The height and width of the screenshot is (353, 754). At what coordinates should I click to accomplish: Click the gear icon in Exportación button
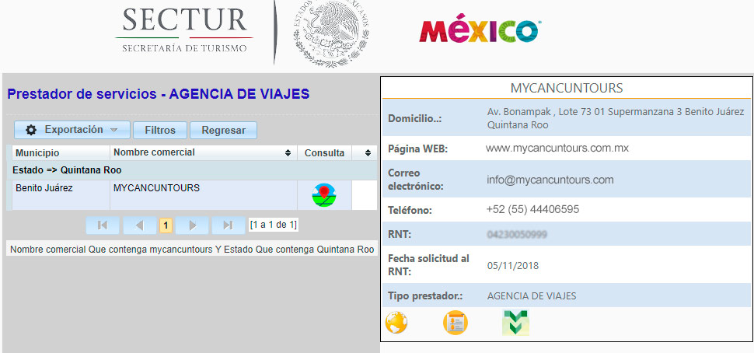pyautogui.click(x=31, y=130)
